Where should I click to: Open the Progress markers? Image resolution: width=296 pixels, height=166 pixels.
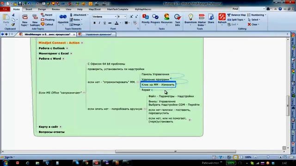coord(155,19)
